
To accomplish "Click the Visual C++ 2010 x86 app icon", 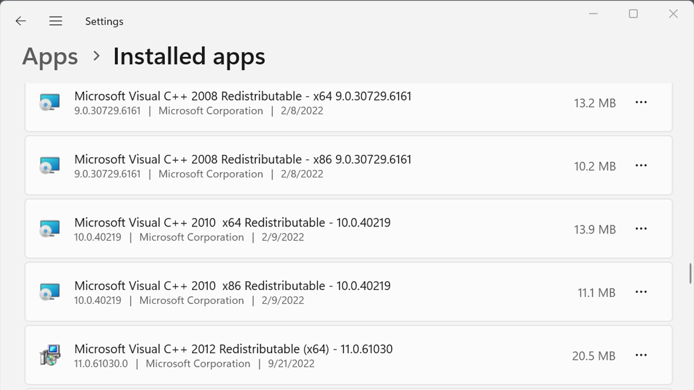I will (50, 292).
